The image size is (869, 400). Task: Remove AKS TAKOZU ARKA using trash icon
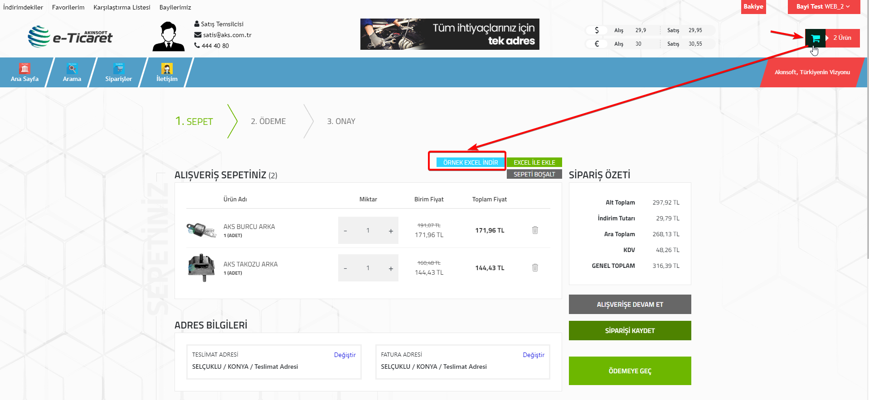(x=535, y=267)
